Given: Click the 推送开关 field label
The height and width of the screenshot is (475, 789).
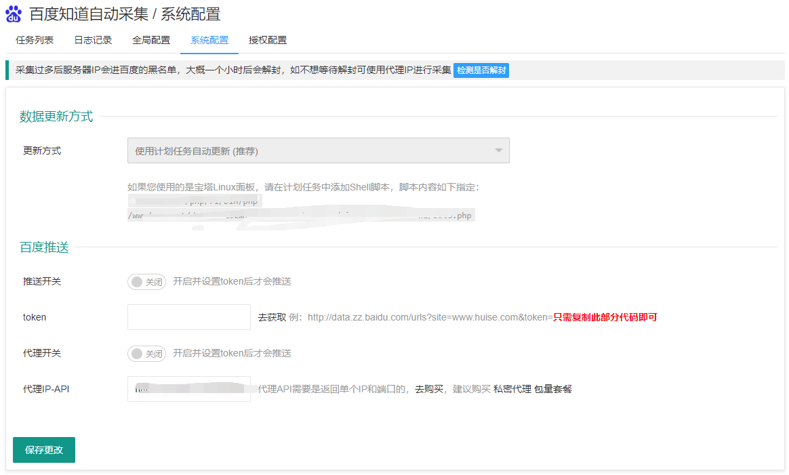Looking at the screenshot, I should [42, 281].
